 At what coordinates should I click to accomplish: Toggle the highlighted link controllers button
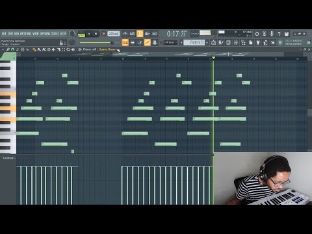click(x=148, y=42)
